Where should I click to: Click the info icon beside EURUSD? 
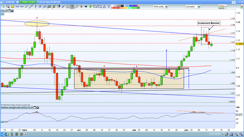18,2
